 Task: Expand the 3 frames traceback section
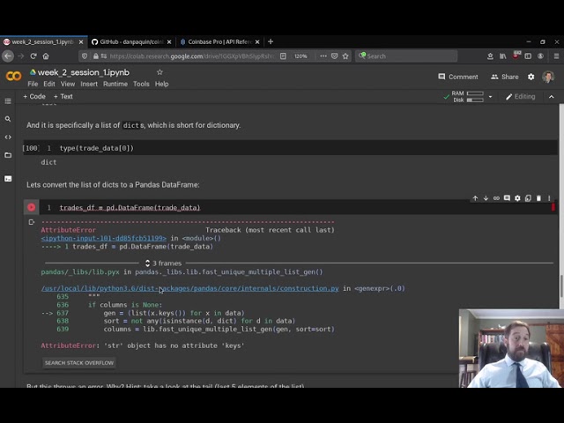(163, 263)
